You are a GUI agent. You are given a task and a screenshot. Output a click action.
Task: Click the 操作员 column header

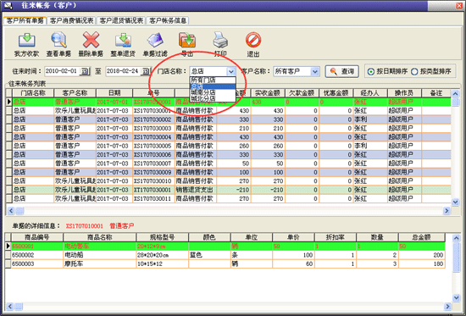[404, 93]
